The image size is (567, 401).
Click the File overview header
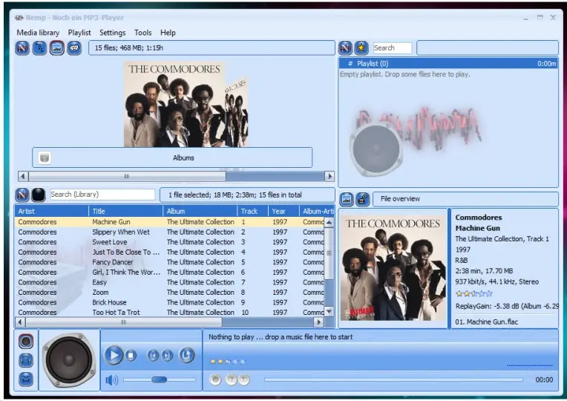coord(465,199)
